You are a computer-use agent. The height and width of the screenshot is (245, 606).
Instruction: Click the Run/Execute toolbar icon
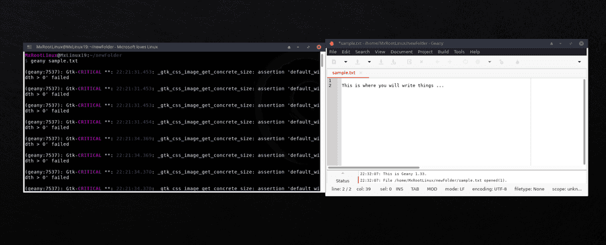point(501,62)
